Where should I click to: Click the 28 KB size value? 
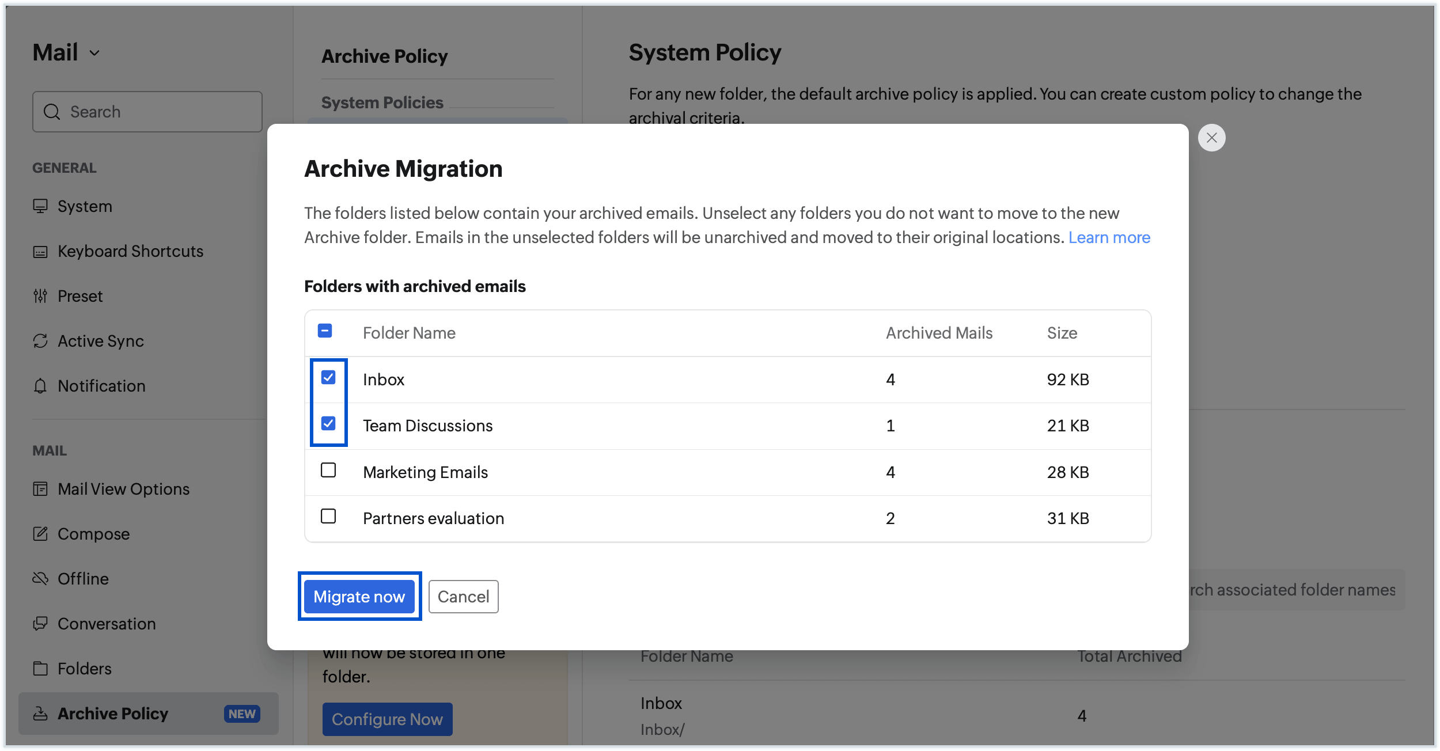[x=1068, y=472]
